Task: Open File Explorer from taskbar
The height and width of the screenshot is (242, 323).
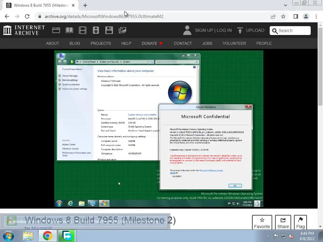Action: 28,236
